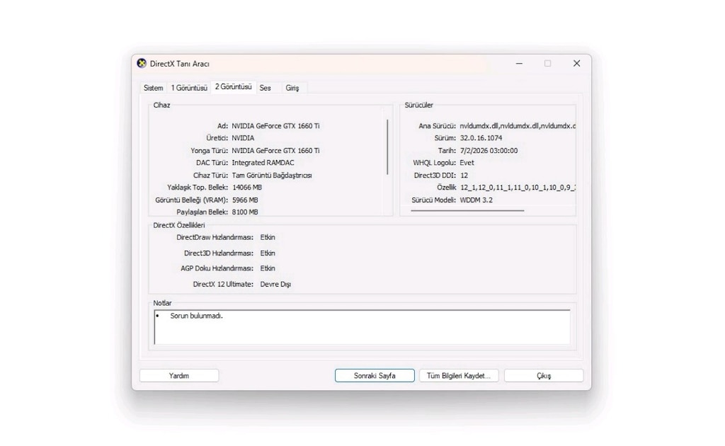725x446 pixels.
Task: Click the VRAM value 5966 MB
Action: point(245,200)
